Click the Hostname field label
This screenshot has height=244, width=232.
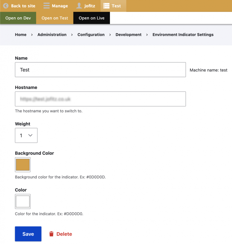click(x=26, y=87)
